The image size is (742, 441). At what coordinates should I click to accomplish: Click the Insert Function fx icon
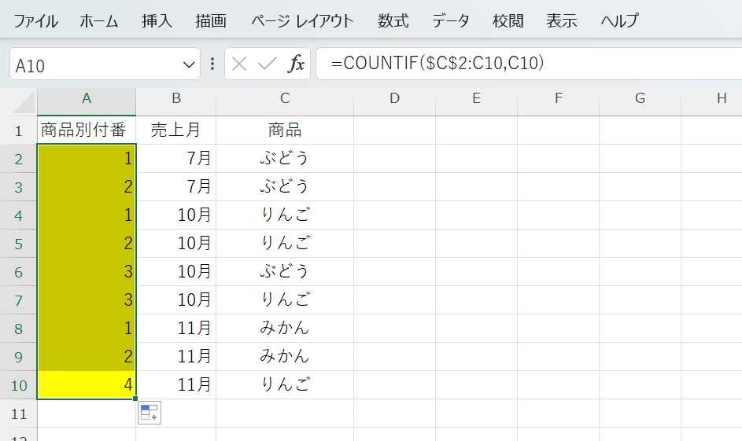[296, 64]
